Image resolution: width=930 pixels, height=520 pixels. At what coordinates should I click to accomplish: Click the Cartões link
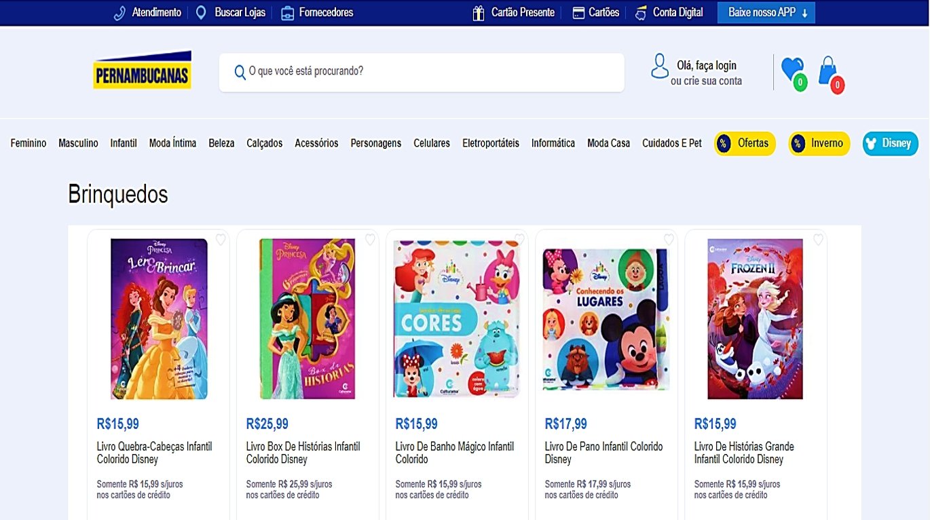click(x=604, y=13)
